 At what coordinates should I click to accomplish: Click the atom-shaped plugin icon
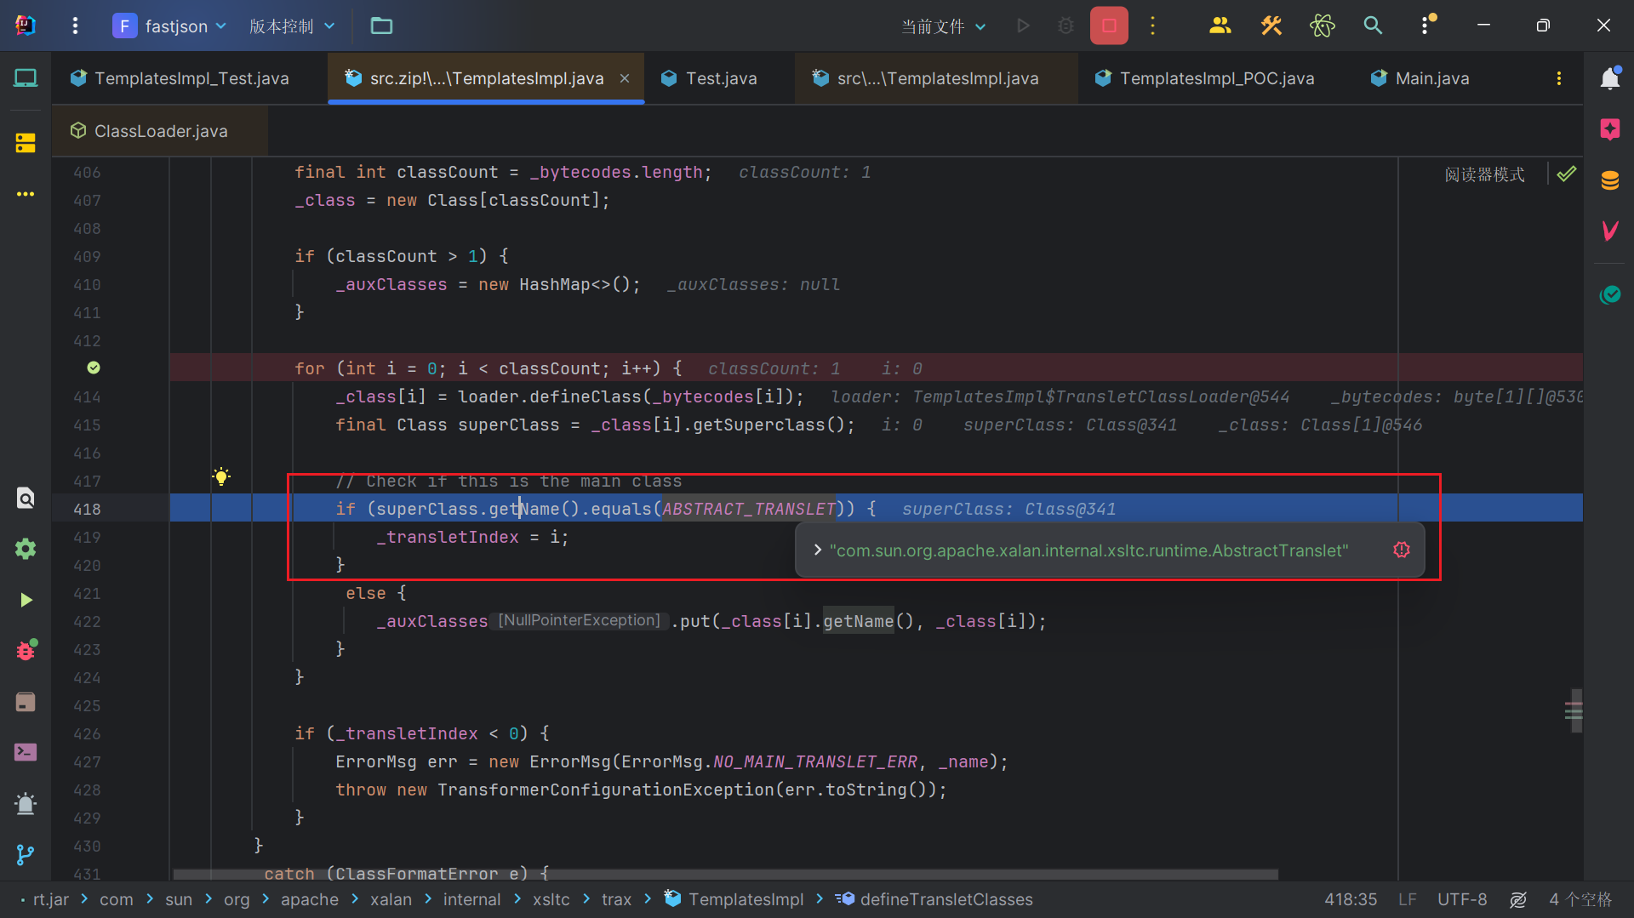tap(1322, 26)
